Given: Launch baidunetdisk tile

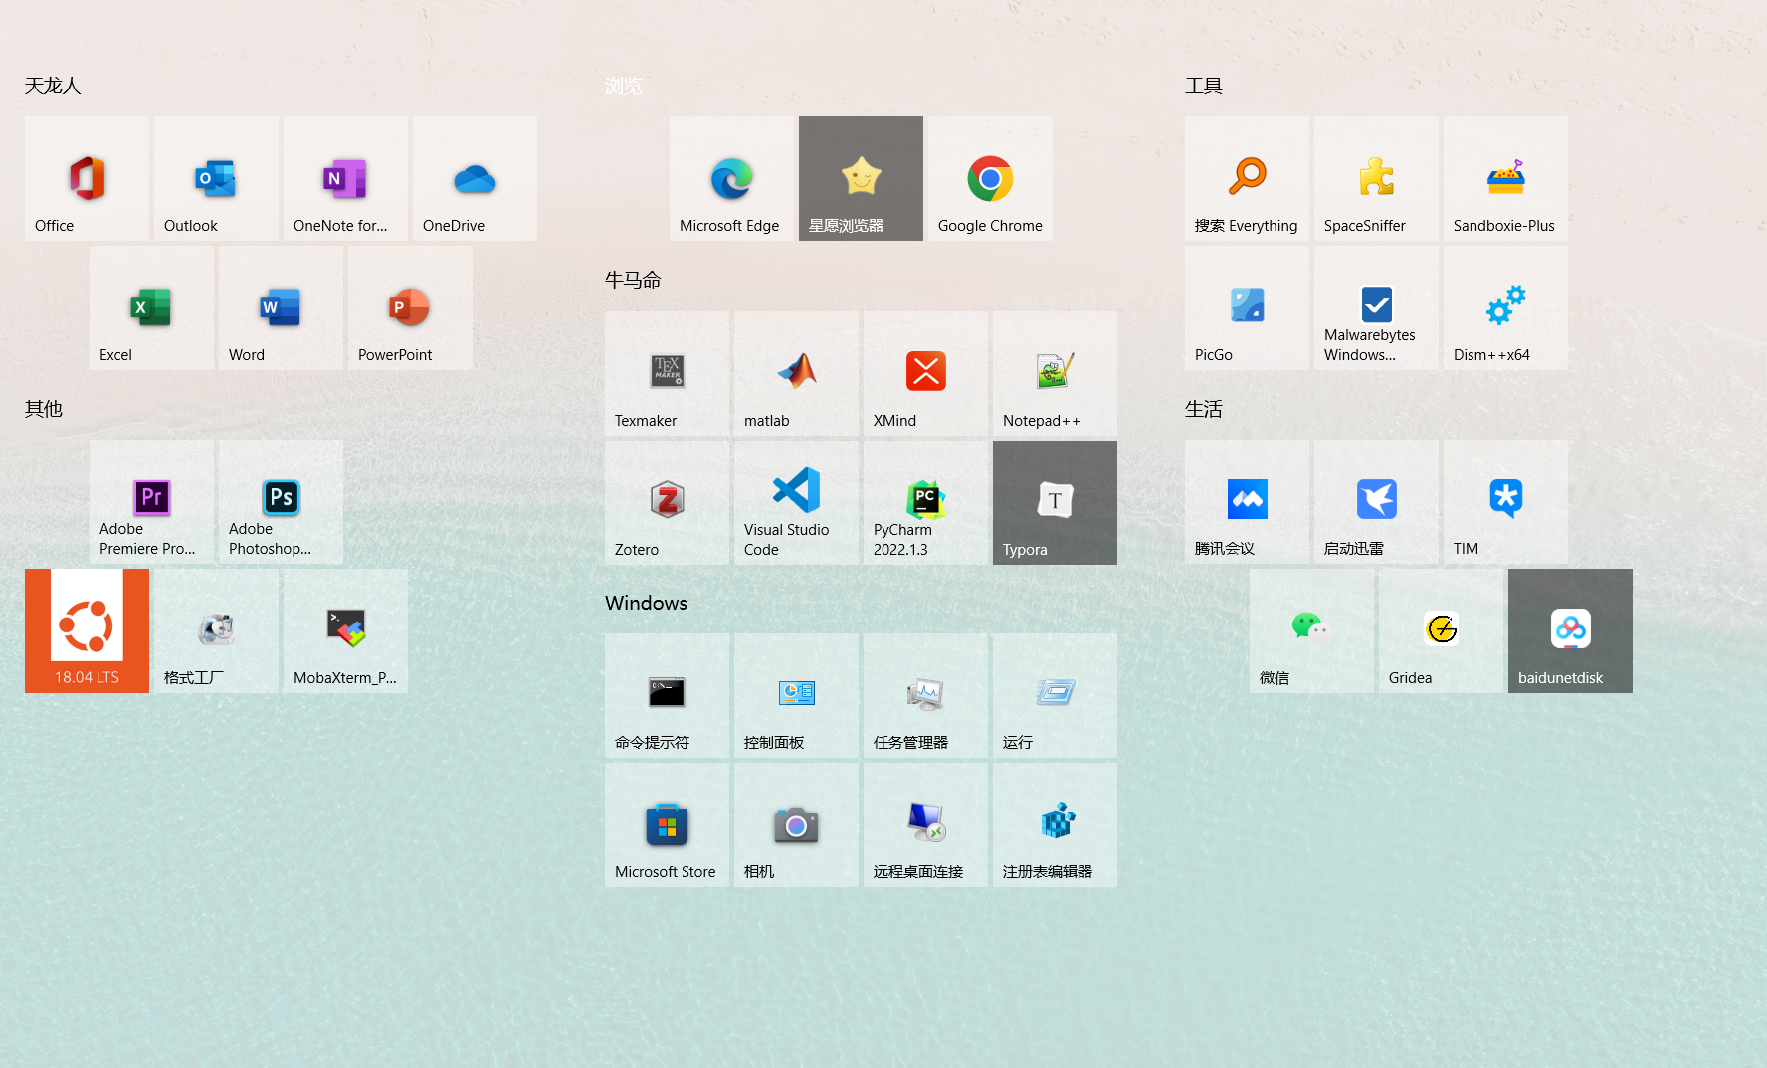Looking at the screenshot, I should pos(1570,630).
